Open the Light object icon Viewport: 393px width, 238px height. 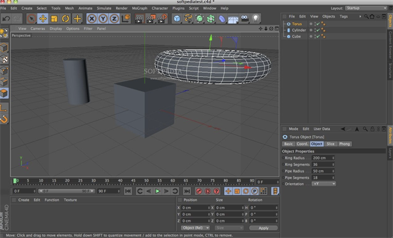pos(255,18)
